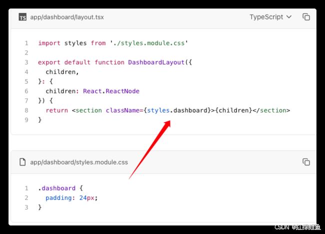Click the CSS file document icon
The image size is (325, 234).
tap(22, 162)
